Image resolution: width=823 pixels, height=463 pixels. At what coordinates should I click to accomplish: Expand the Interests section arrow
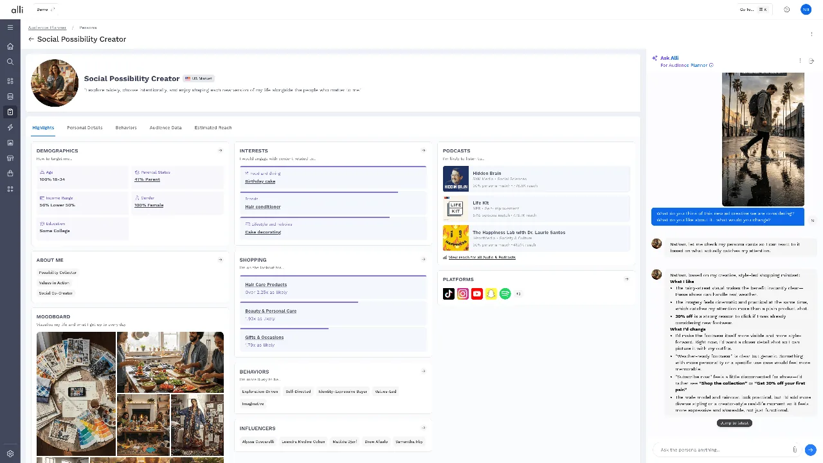click(x=423, y=150)
